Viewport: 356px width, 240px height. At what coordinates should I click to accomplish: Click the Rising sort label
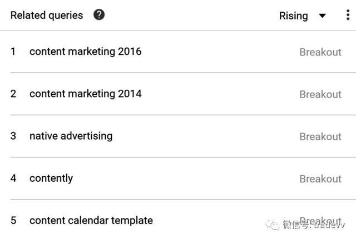[293, 16]
